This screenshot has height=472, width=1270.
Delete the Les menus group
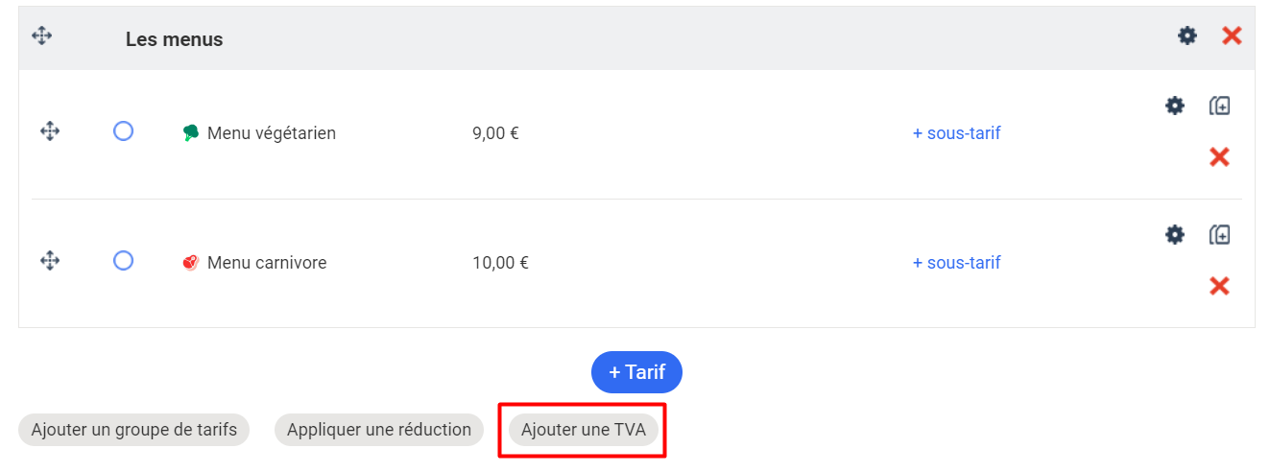pyautogui.click(x=1232, y=35)
